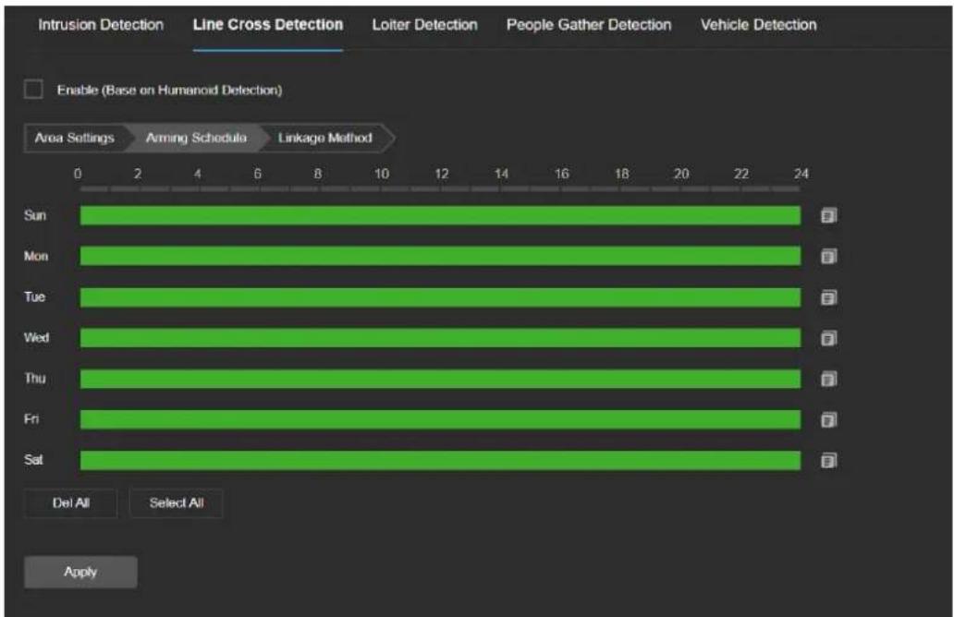The width and height of the screenshot is (954, 617).
Task: Click the Del All button
Action: [70, 503]
